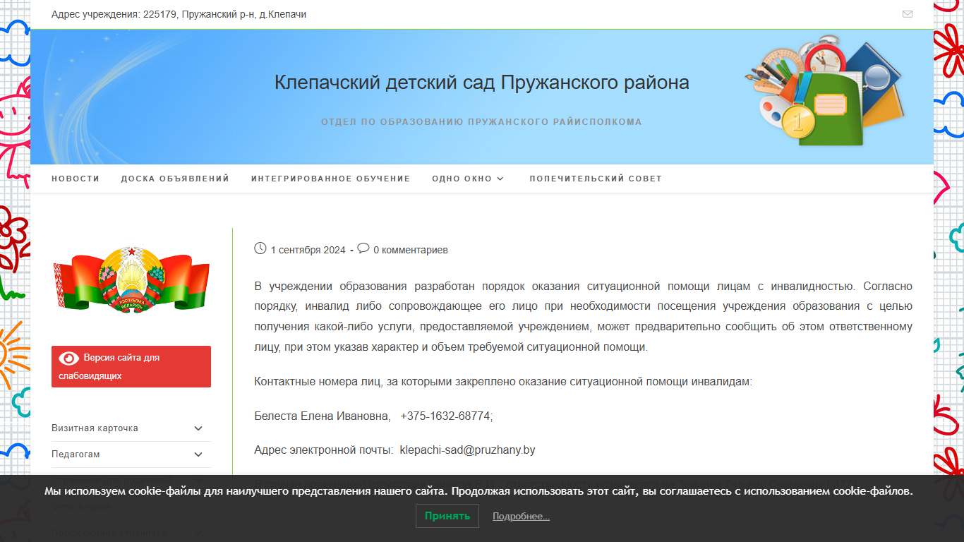Expand Визитная карточка sidebar chevron
This screenshot has height=542, width=964.
pos(198,428)
